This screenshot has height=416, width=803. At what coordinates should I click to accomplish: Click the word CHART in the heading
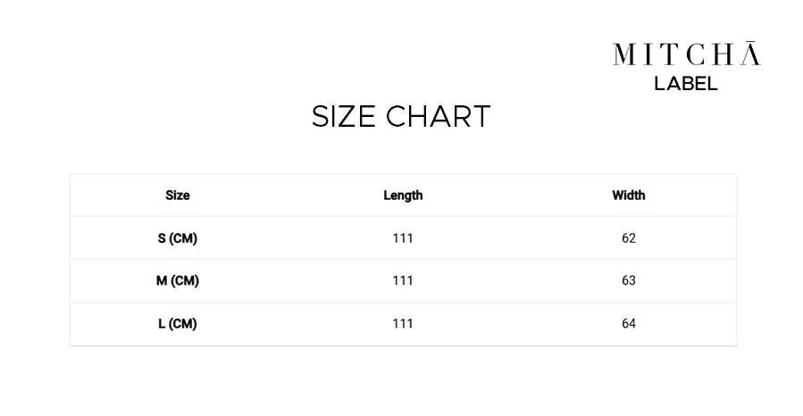tap(439, 117)
